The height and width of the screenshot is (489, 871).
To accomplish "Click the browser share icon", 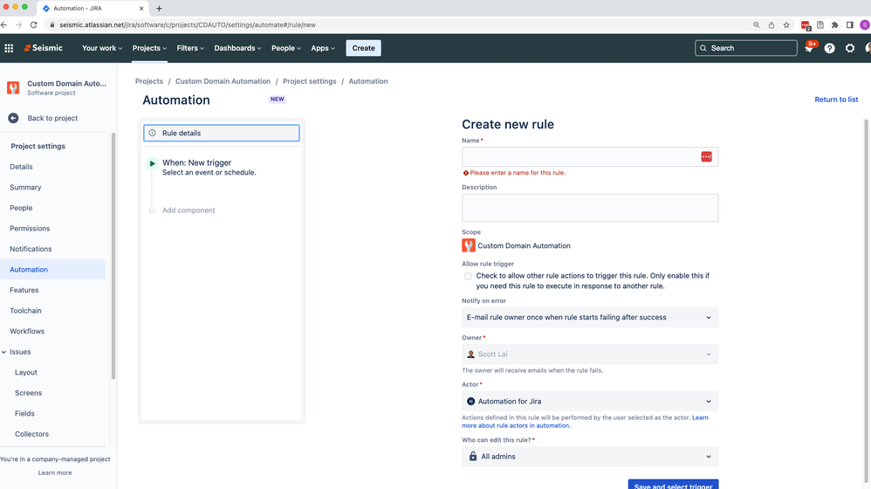I will point(771,25).
